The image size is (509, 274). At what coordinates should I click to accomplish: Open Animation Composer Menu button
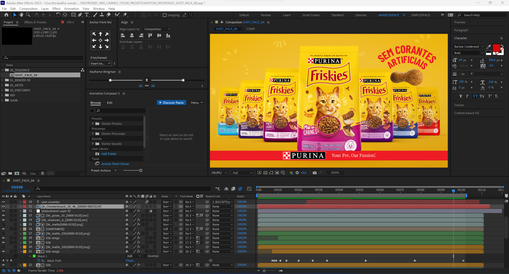click(197, 103)
